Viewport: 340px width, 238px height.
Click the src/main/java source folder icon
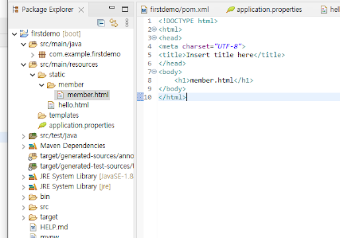33,44
